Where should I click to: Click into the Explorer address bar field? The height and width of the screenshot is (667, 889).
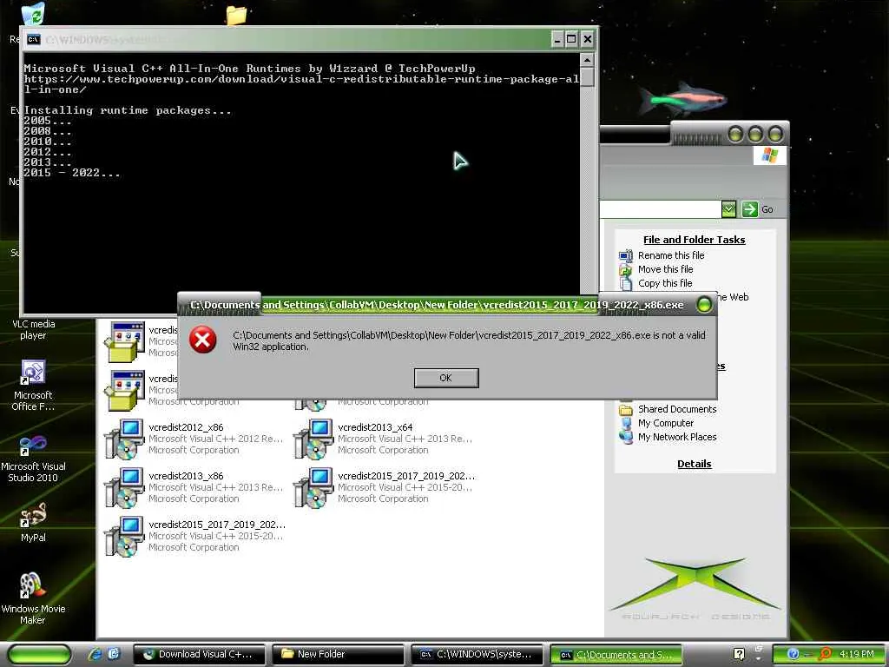pos(660,209)
